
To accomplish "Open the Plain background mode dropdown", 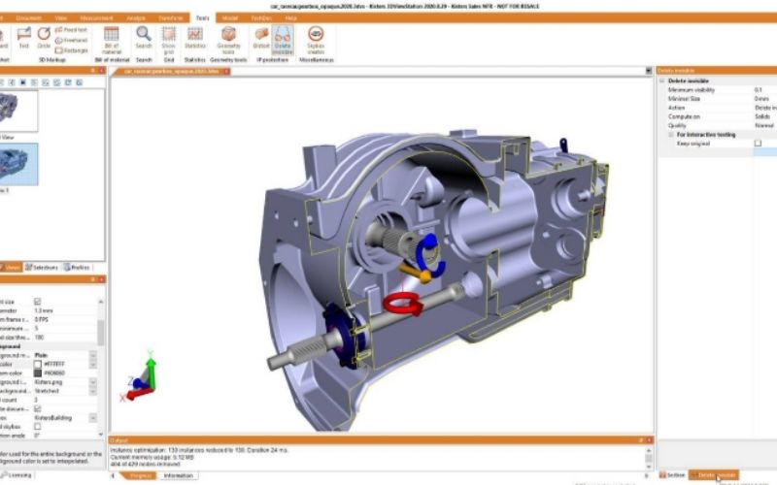I will pyautogui.click(x=92, y=355).
